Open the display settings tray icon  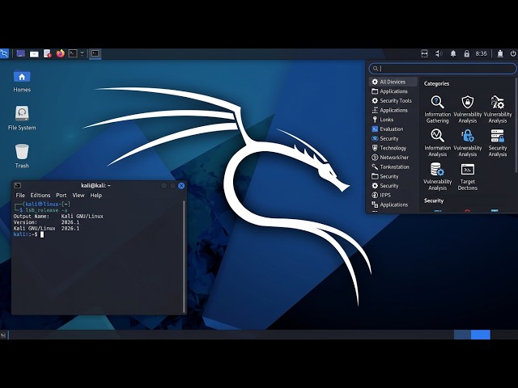pos(424,53)
